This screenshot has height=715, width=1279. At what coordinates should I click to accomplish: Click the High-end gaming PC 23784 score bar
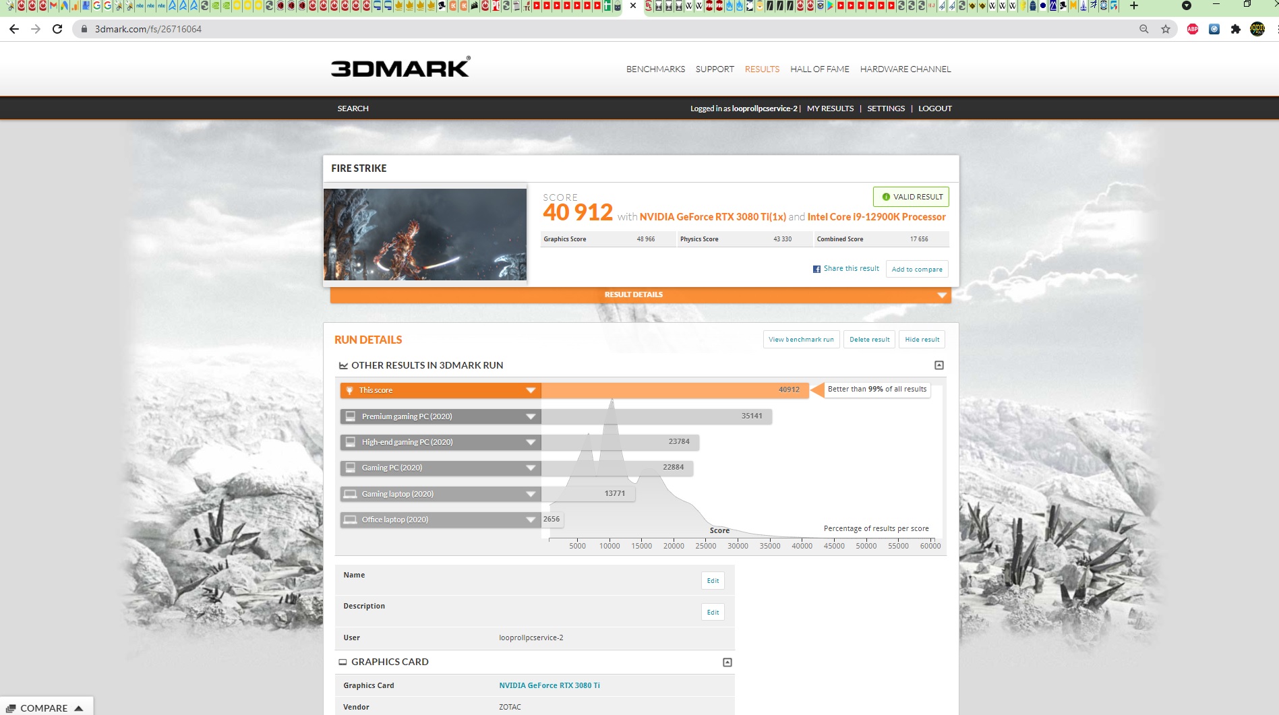coord(620,442)
